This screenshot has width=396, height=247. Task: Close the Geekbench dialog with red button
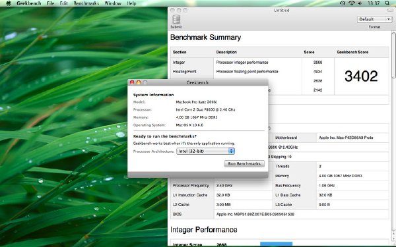(x=132, y=82)
